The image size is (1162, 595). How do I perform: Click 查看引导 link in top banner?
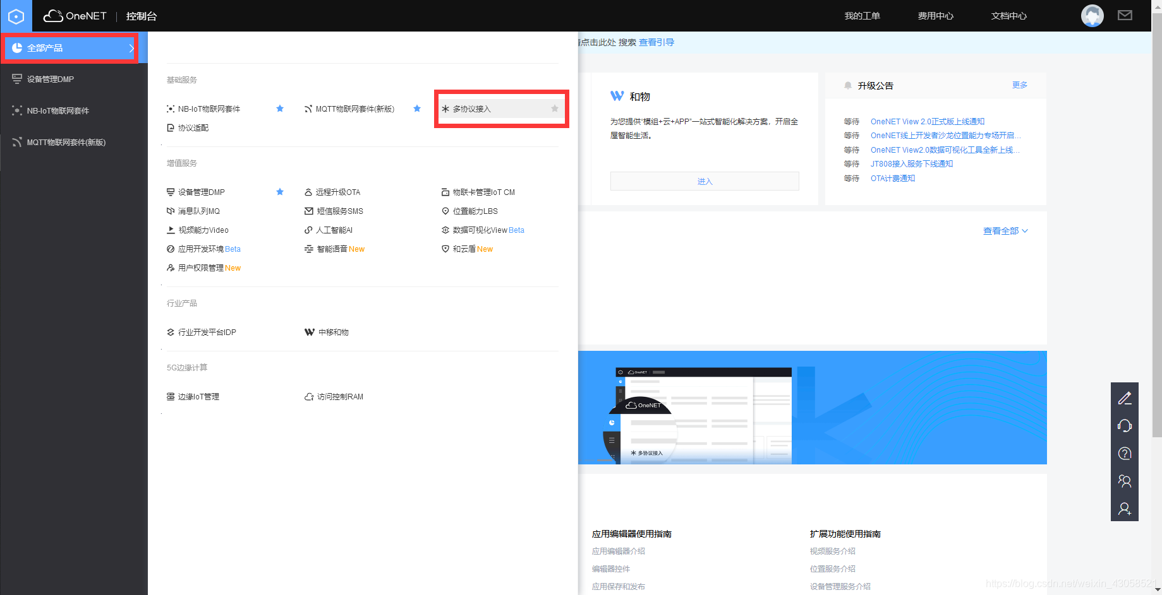click(x=657, y=42)
